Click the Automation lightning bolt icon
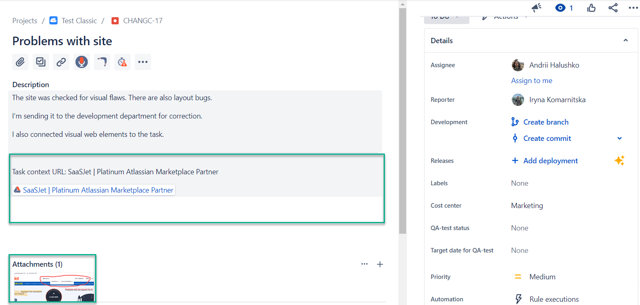Screen dimensions: 640x305 pos(519,299)
